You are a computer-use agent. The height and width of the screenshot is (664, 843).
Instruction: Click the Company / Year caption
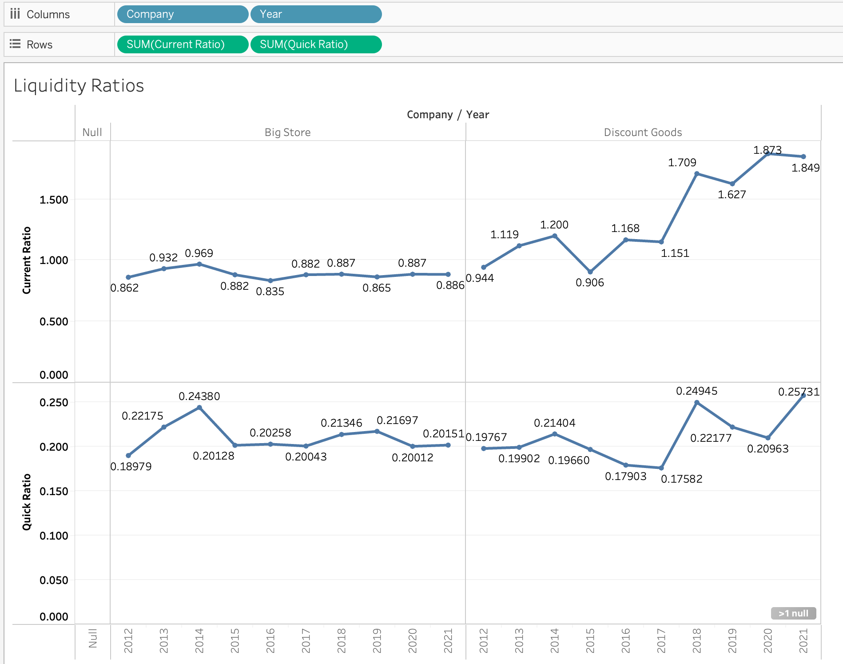click(x=448, y=114)
